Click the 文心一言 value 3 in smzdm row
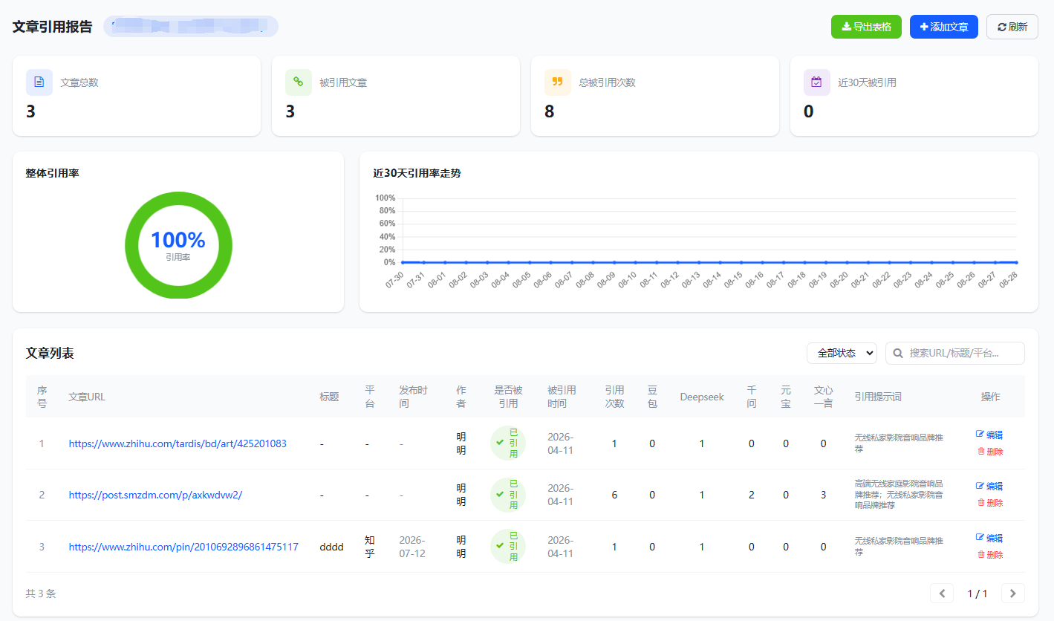 click(823, 495)
